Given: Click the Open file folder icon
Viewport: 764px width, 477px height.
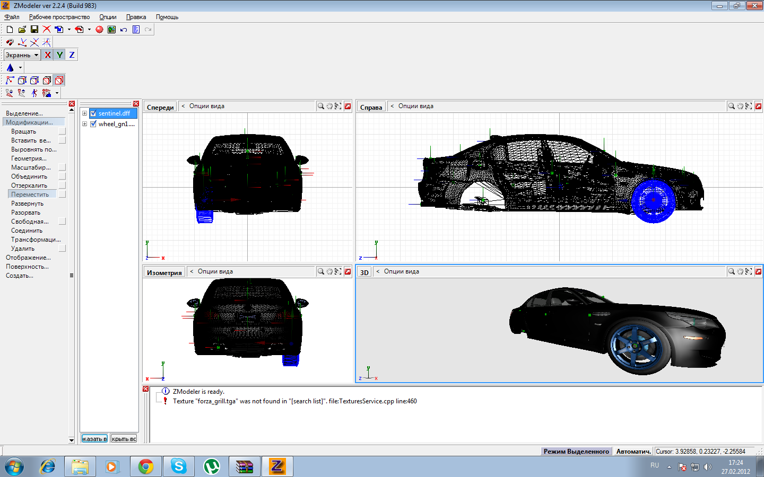Looking at the screenshot, I should [x=22, y=30].
